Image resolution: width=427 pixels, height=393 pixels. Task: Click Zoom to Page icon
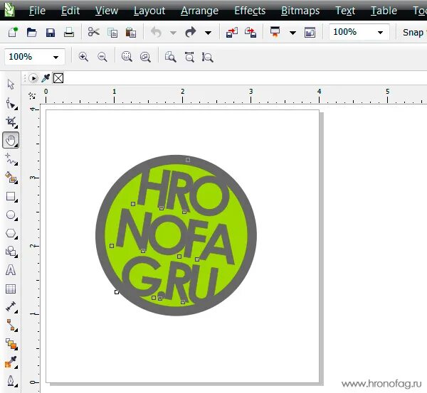[171, 57]
